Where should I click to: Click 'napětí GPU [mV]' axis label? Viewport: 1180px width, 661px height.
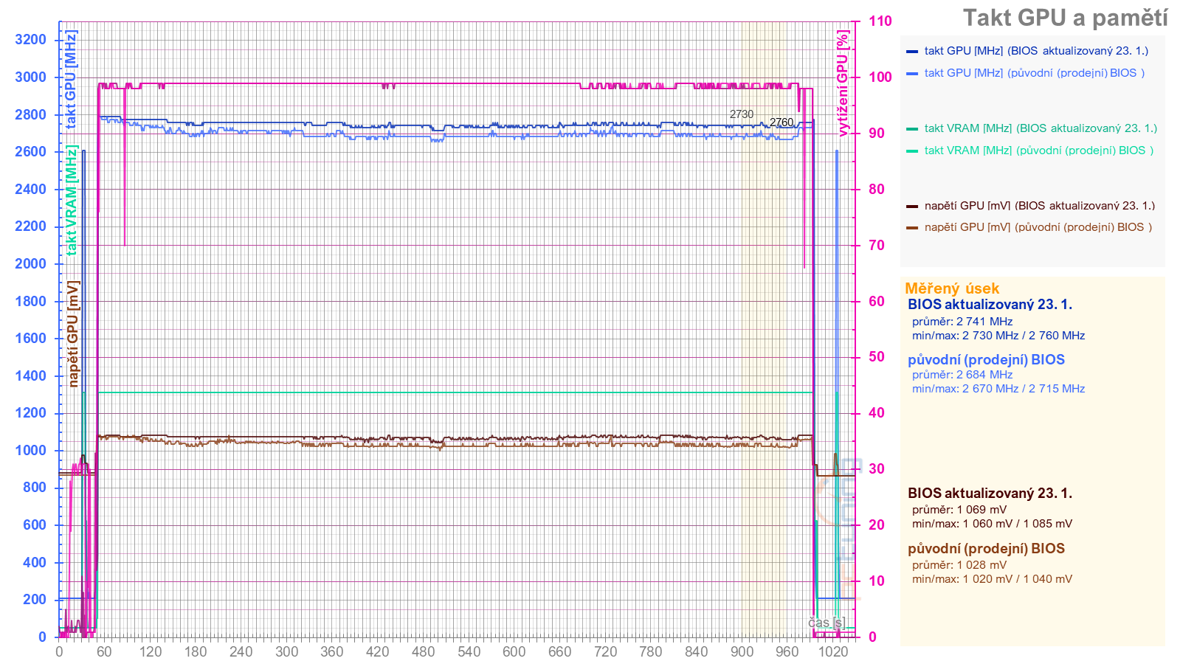point(72,333)
